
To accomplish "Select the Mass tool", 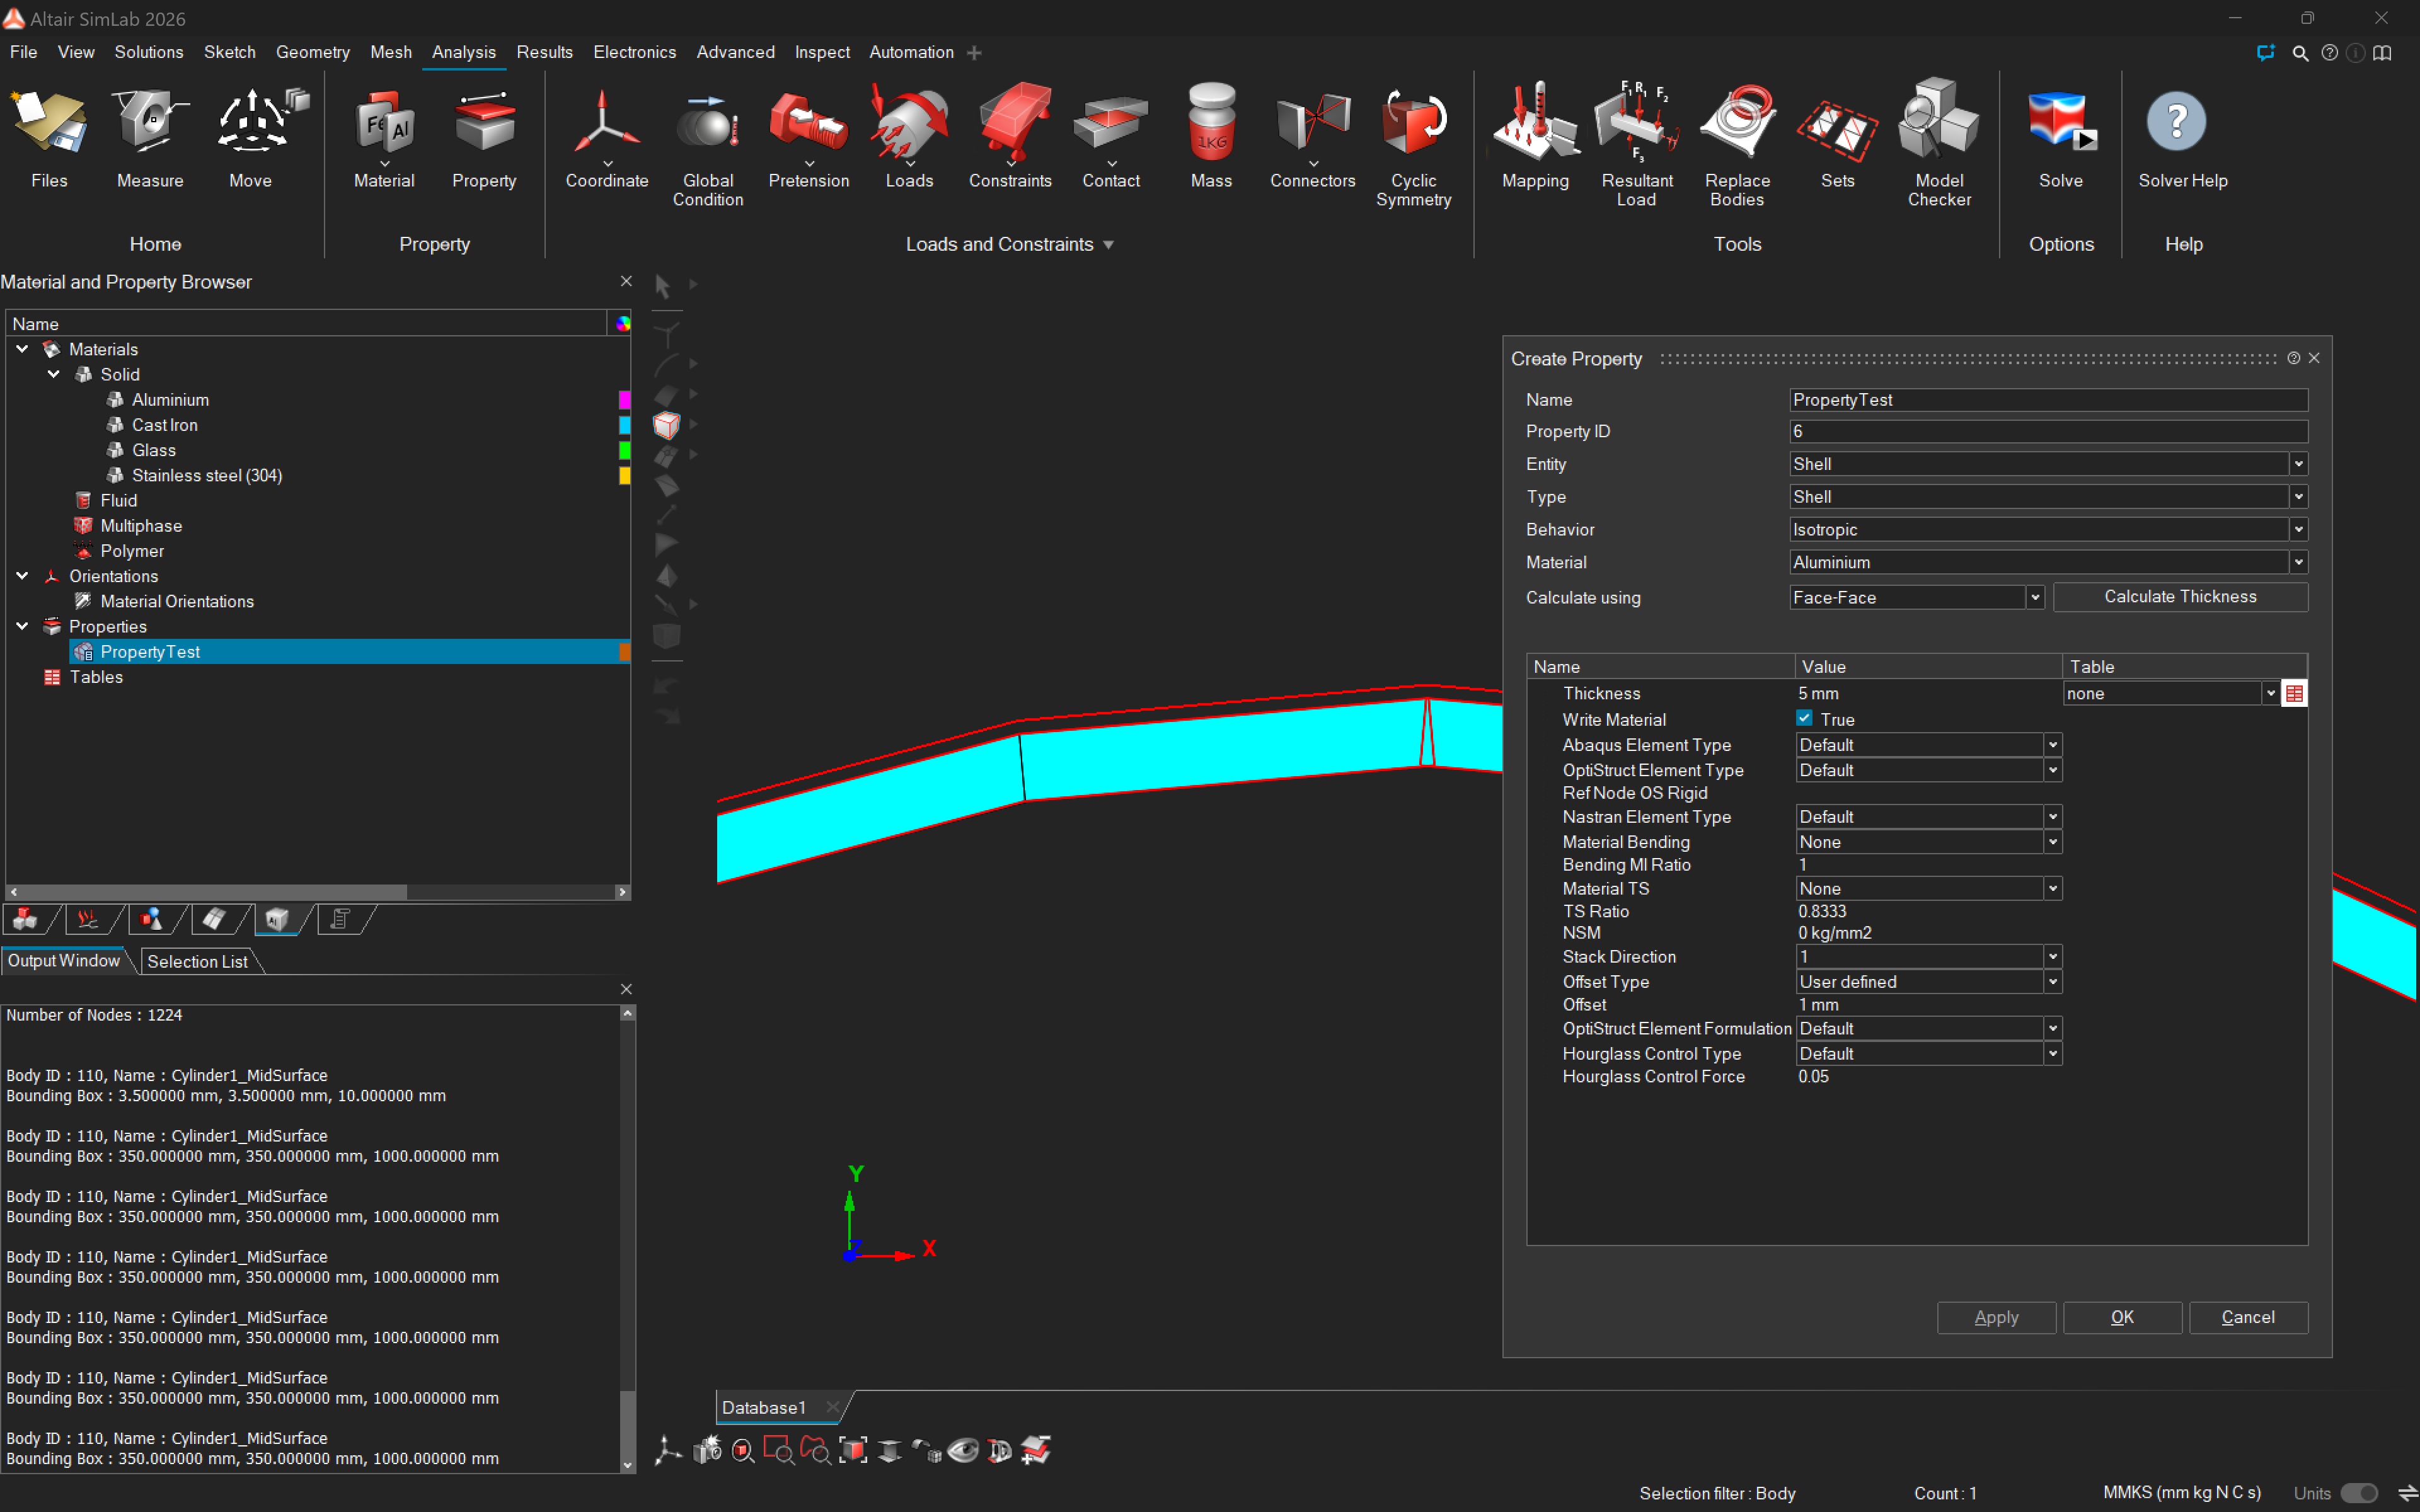I will pyautogui.click(x=1211, y=135).
